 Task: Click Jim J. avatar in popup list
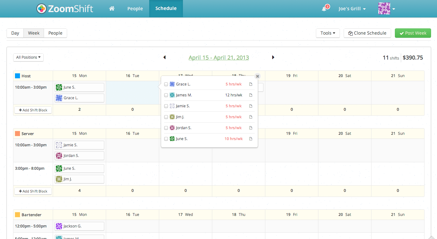(172, 117)
